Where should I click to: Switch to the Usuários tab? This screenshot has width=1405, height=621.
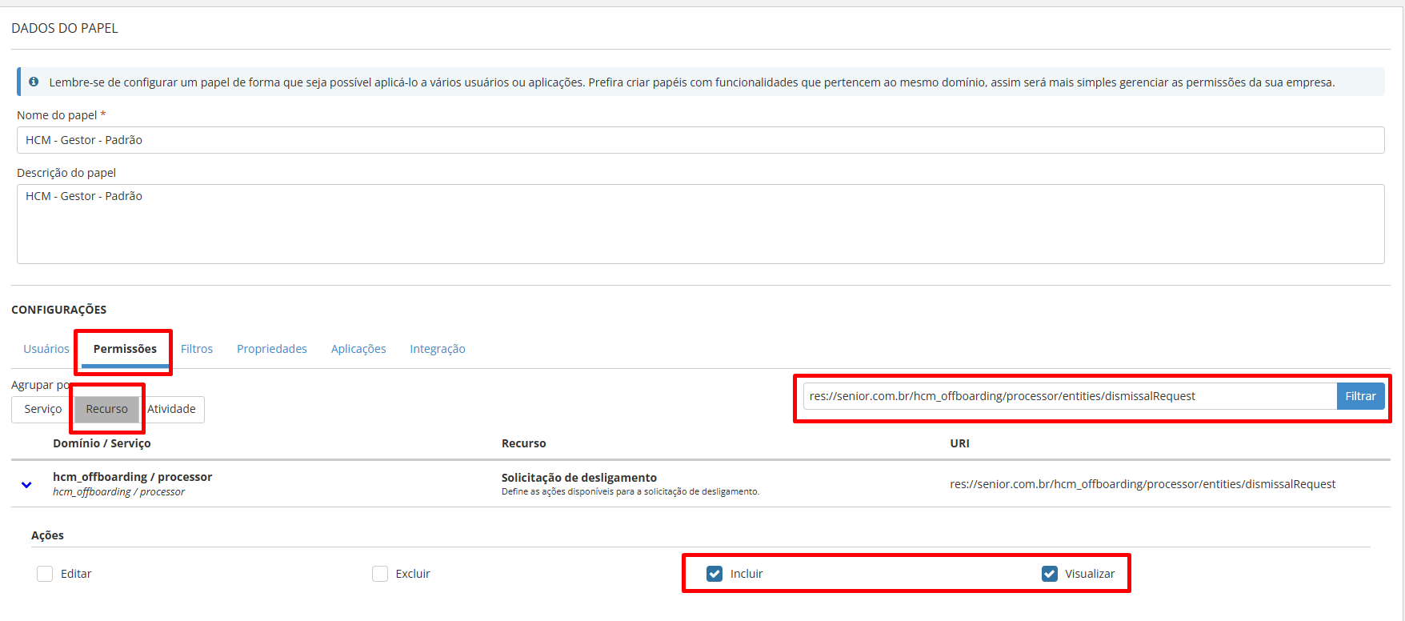[46, 349]
